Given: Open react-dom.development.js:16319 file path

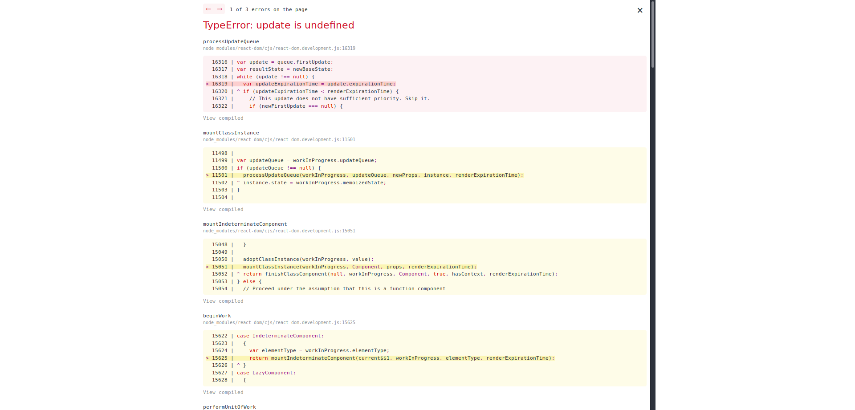Looking at the screenshot, I should pos(279,49).
